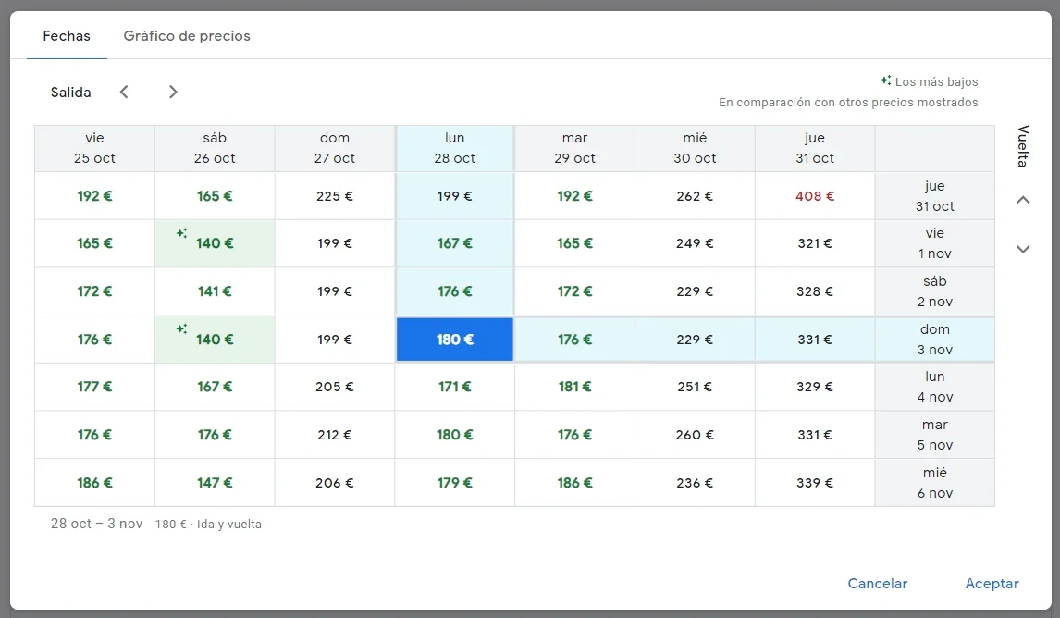Select 147 € fare returning mié 6 nov
Image resolution: width=1060 pixels, height=618 pixels.
coord(215,483)
